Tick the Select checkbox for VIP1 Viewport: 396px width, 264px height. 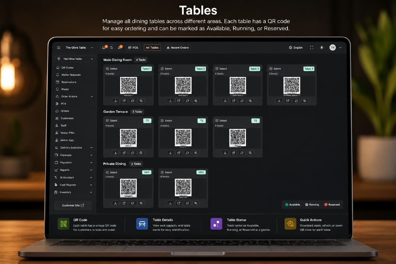tap(107, 172)
